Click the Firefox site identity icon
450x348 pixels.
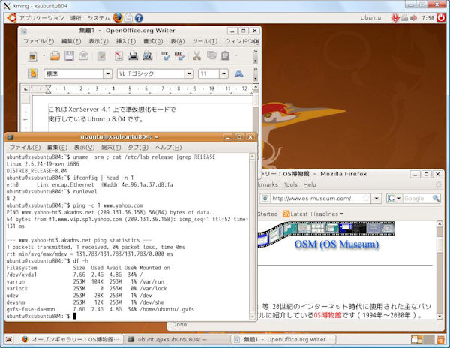pyautogui.click(x=265, y=199)
